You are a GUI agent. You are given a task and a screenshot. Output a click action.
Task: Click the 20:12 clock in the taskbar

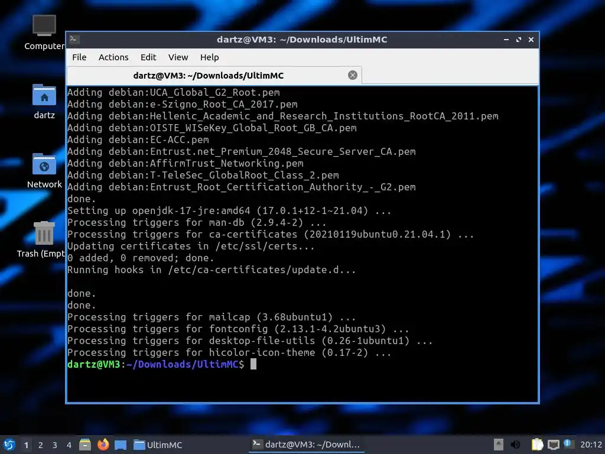click(591, 445)
